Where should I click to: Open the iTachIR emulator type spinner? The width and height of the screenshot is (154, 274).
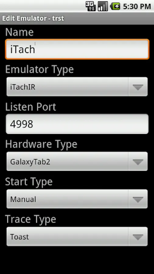77,87
